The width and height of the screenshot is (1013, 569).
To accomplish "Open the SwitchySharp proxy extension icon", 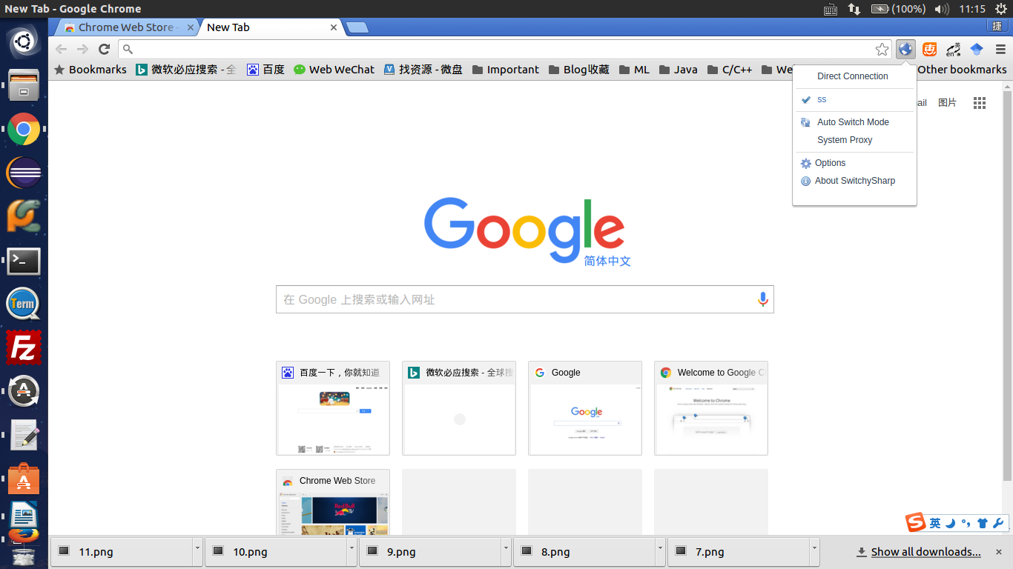I will [905, 49].
